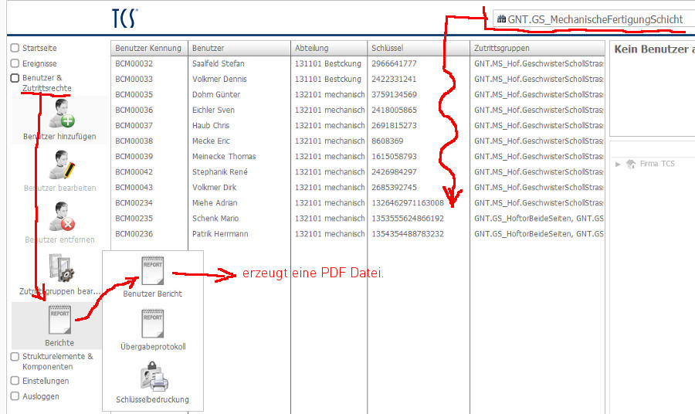695x414 pixels.
Task: Sort by Benutzer Kennung column header
Action: [148, 48]
